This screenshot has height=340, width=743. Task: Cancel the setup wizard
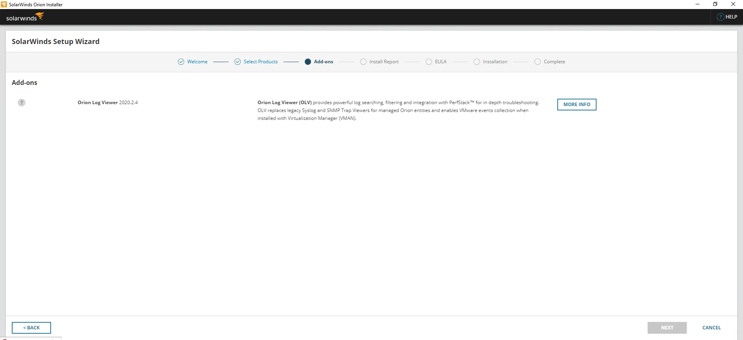[712, 328]
